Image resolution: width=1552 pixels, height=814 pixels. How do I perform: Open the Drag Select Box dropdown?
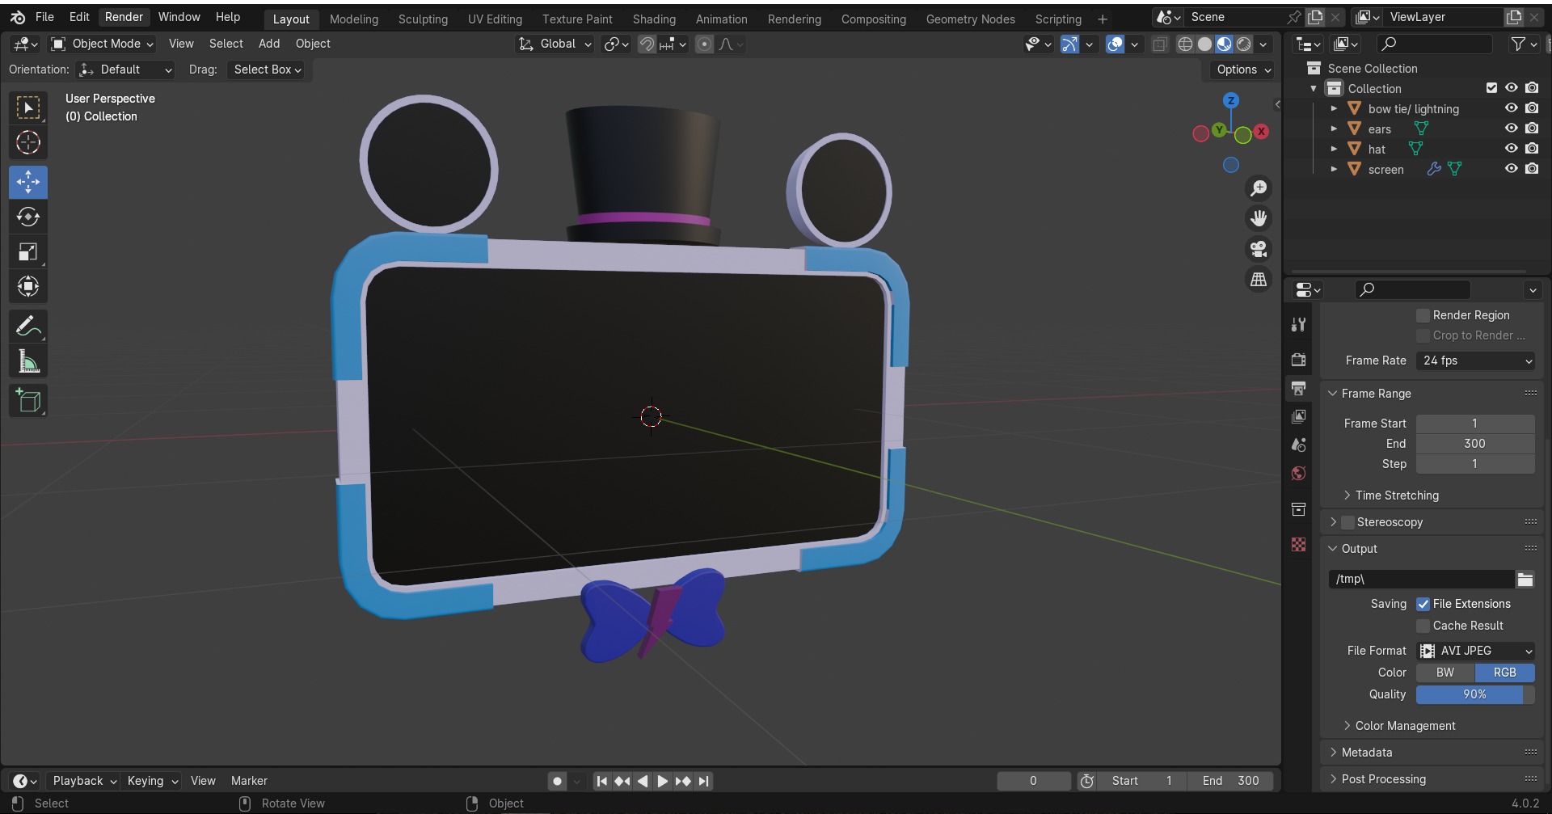tap(268, 70)
